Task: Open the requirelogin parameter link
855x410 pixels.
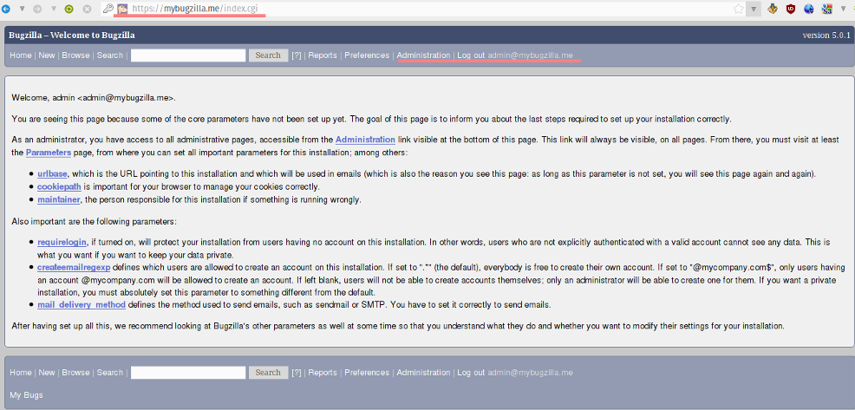Action: pos(62,242)
